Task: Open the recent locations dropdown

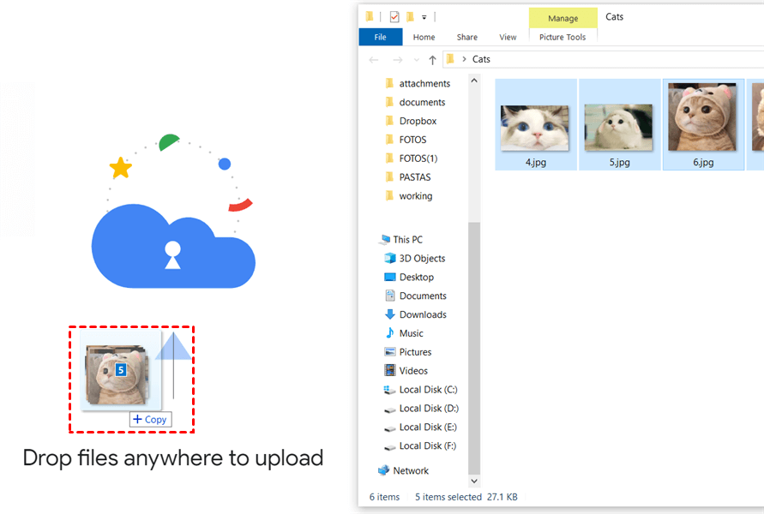Action: point(417,60)
